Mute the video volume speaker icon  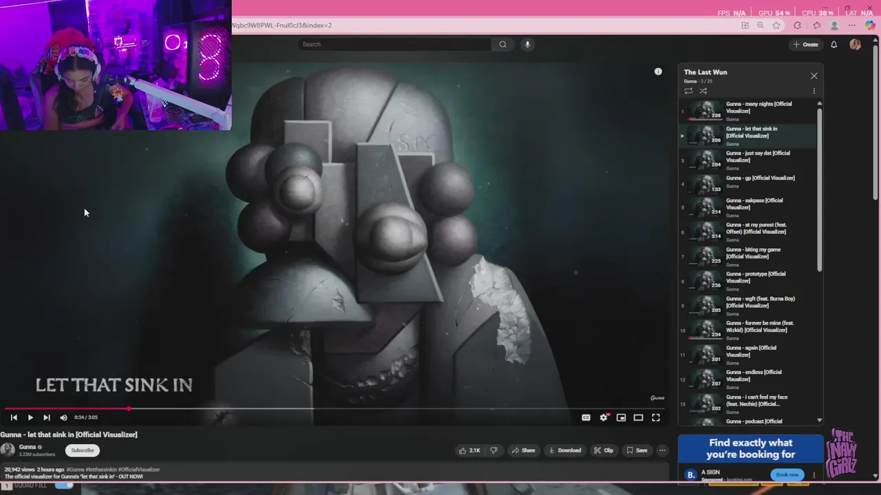pos(63,417)
